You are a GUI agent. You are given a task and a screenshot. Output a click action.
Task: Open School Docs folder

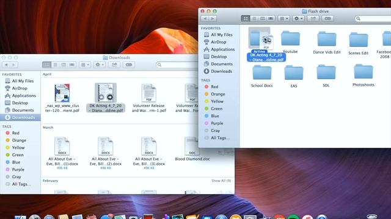[x=262, y=72]
